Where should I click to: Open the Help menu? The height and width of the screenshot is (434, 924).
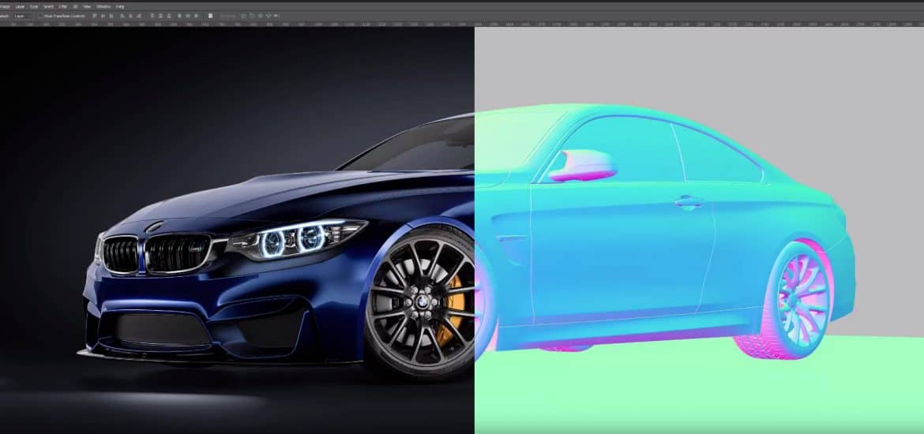click(120, 6)
